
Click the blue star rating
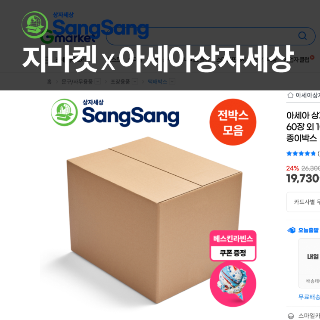[301, 153]
